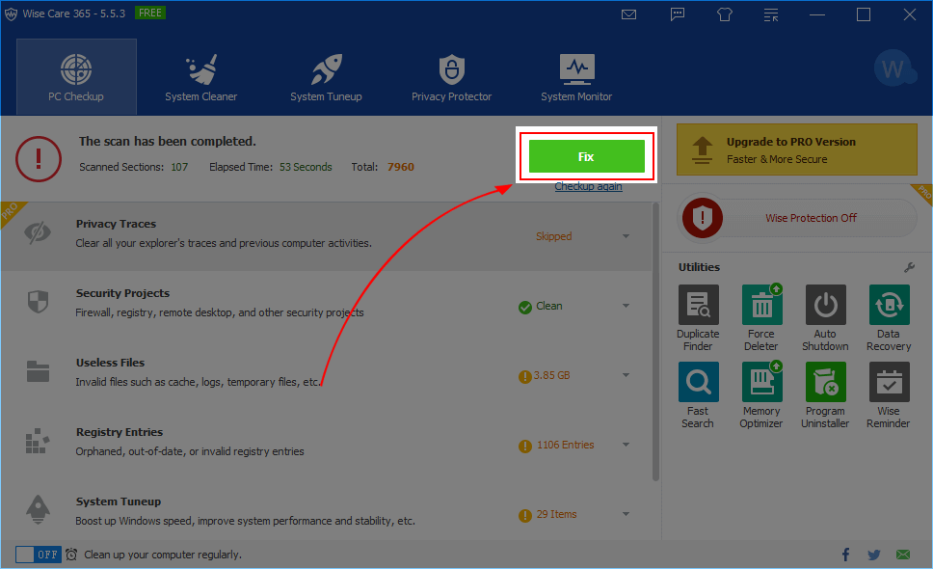Launch the Data Recovery utility
The width and height of the screenshot is (933, 569).
tap(889, 306)
